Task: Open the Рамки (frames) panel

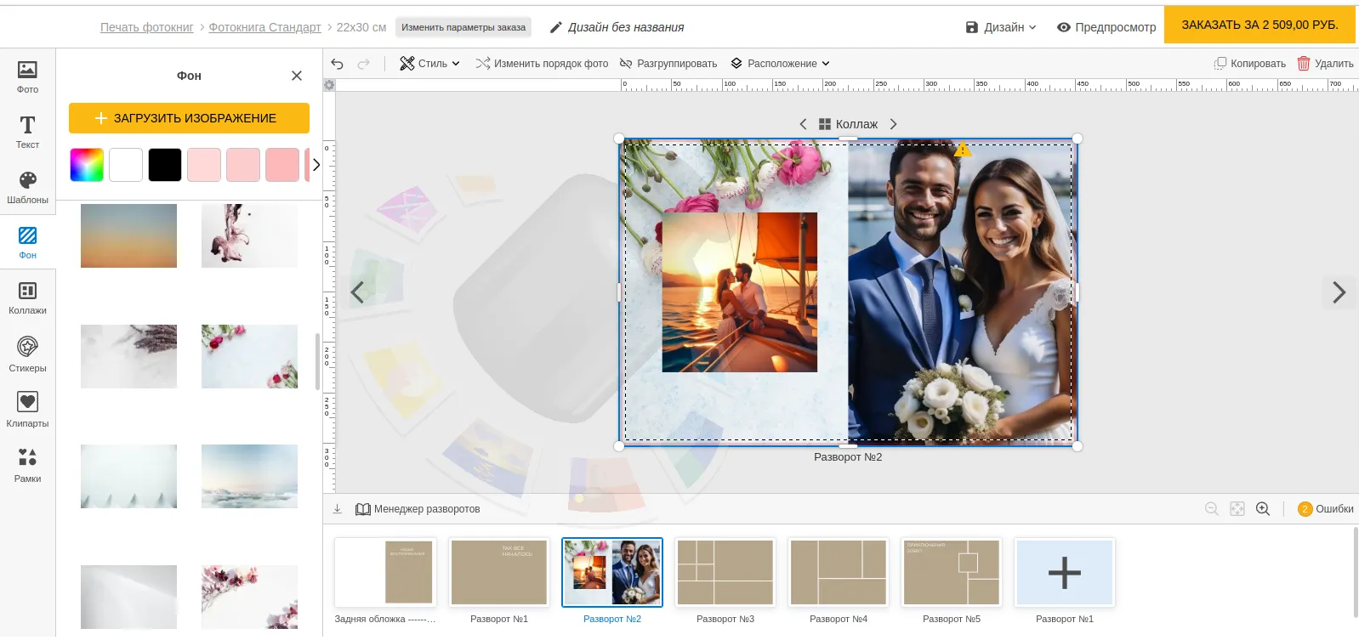Action: click(27, 464)
